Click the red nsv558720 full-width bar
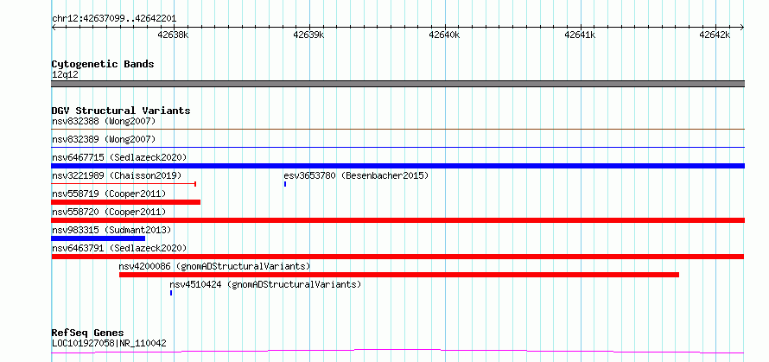Image resolution: width=769 pixels, height=362 pixels. click(397, 220)
